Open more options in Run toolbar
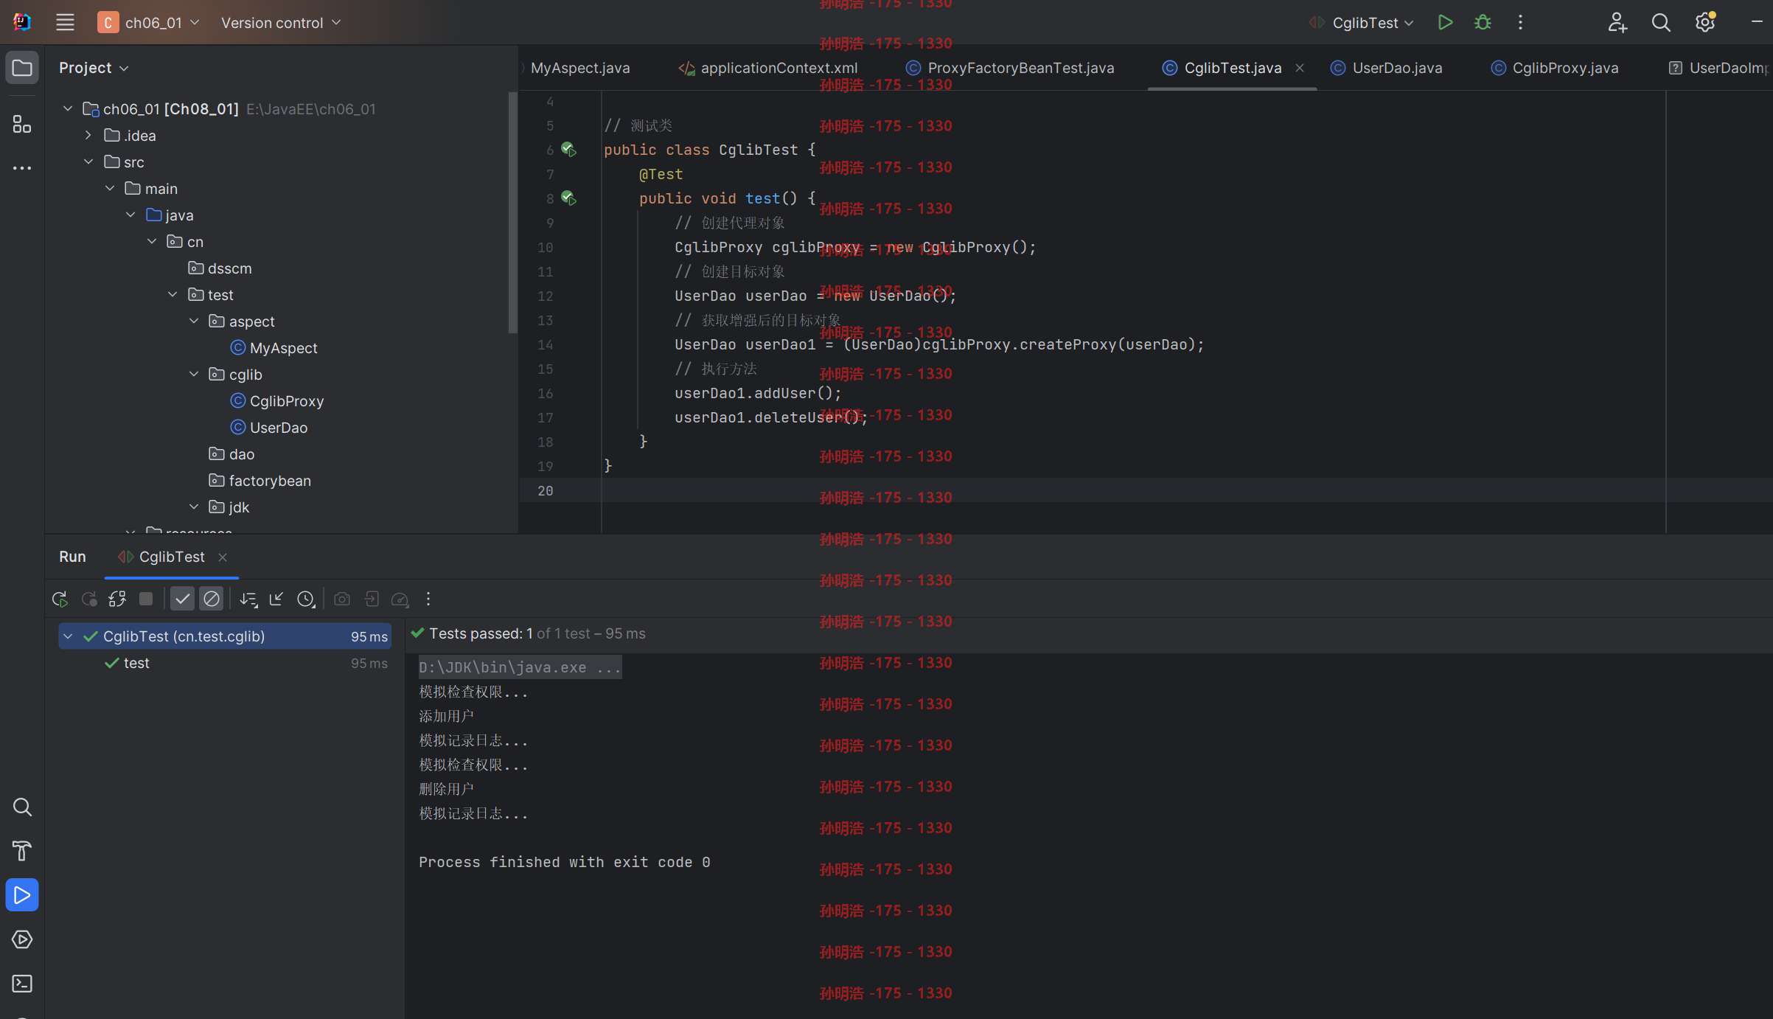Viewport: 1773px width, 1019px height. (428, 599)
